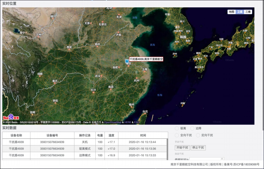264x169 pixels.
Task: Select the 迫降 radio option
Action: 193,128
